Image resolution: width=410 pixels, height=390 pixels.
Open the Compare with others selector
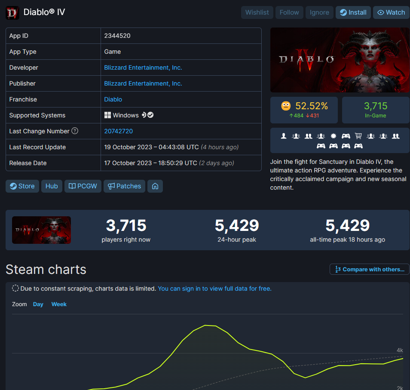tap(369, 269)
